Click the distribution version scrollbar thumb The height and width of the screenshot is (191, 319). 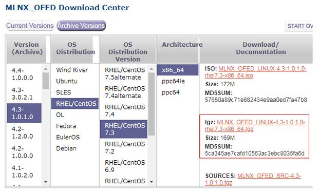[x=152, y=104]
